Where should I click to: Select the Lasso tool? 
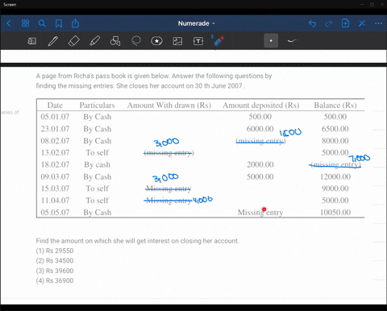point(136,41)
